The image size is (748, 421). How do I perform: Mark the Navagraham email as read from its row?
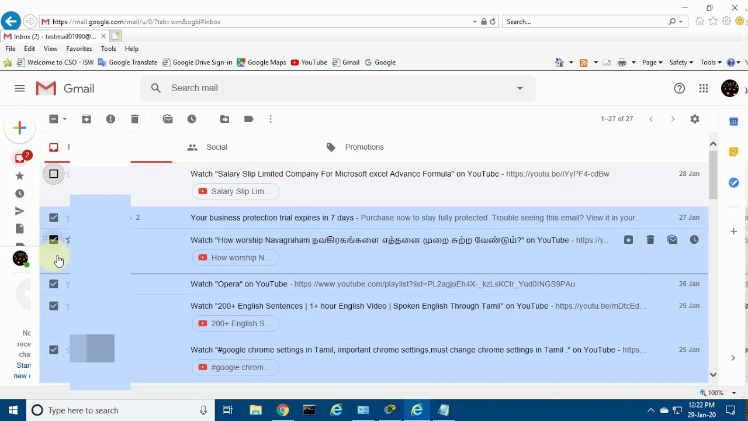[673, 240]
